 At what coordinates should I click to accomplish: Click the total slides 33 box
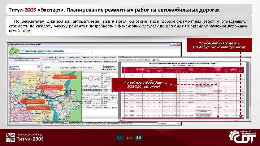tap(138, 138)
